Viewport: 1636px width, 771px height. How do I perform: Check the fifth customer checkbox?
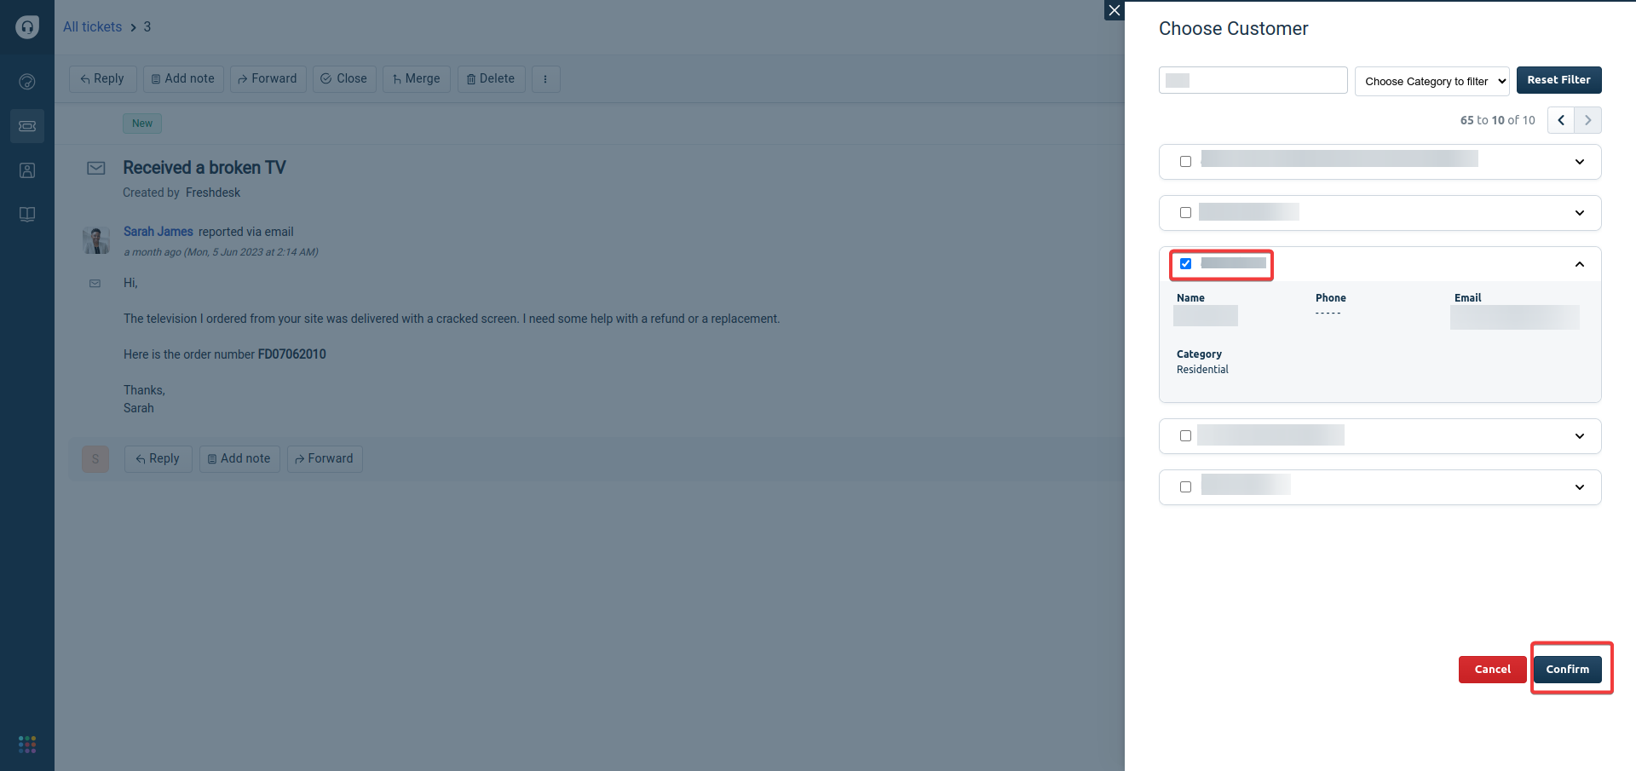[1185, 487]
